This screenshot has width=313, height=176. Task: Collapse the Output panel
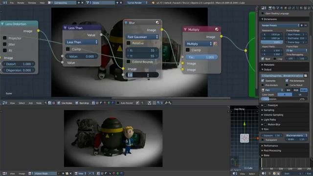(x=262, y=69)
